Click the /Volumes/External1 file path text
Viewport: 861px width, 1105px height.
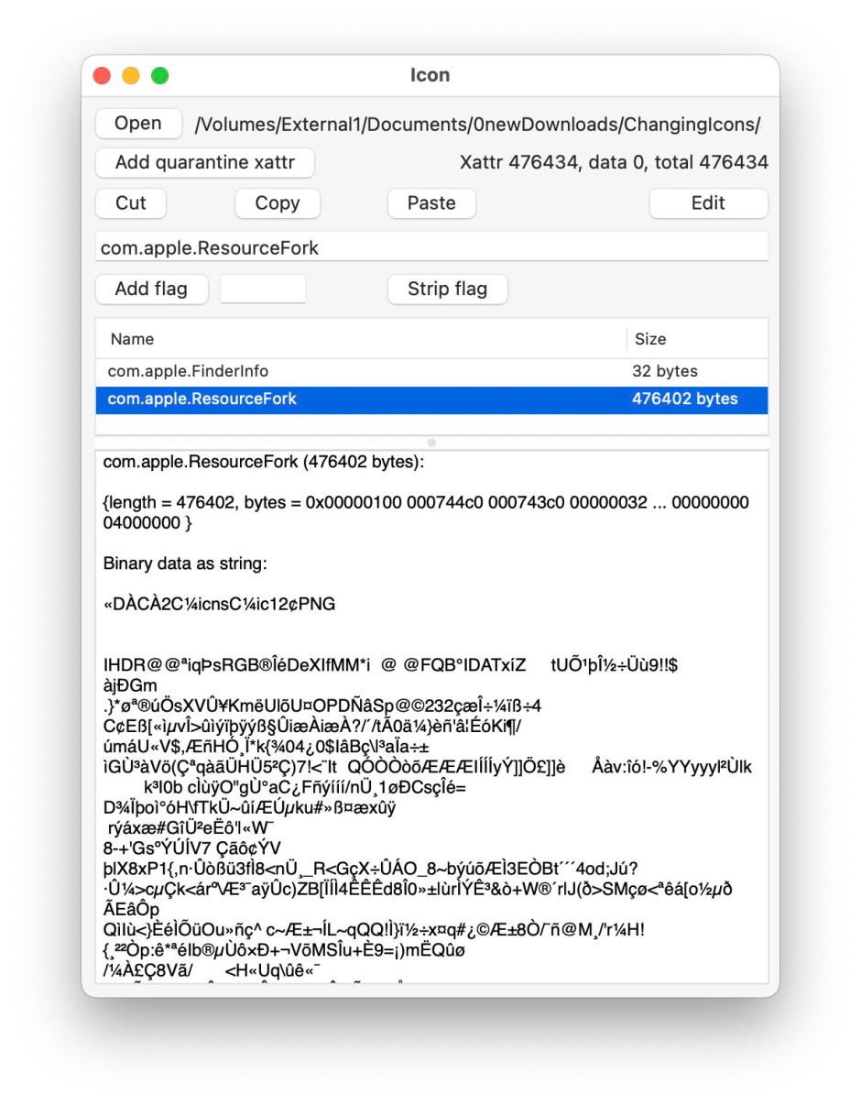(x=476, y=125)
